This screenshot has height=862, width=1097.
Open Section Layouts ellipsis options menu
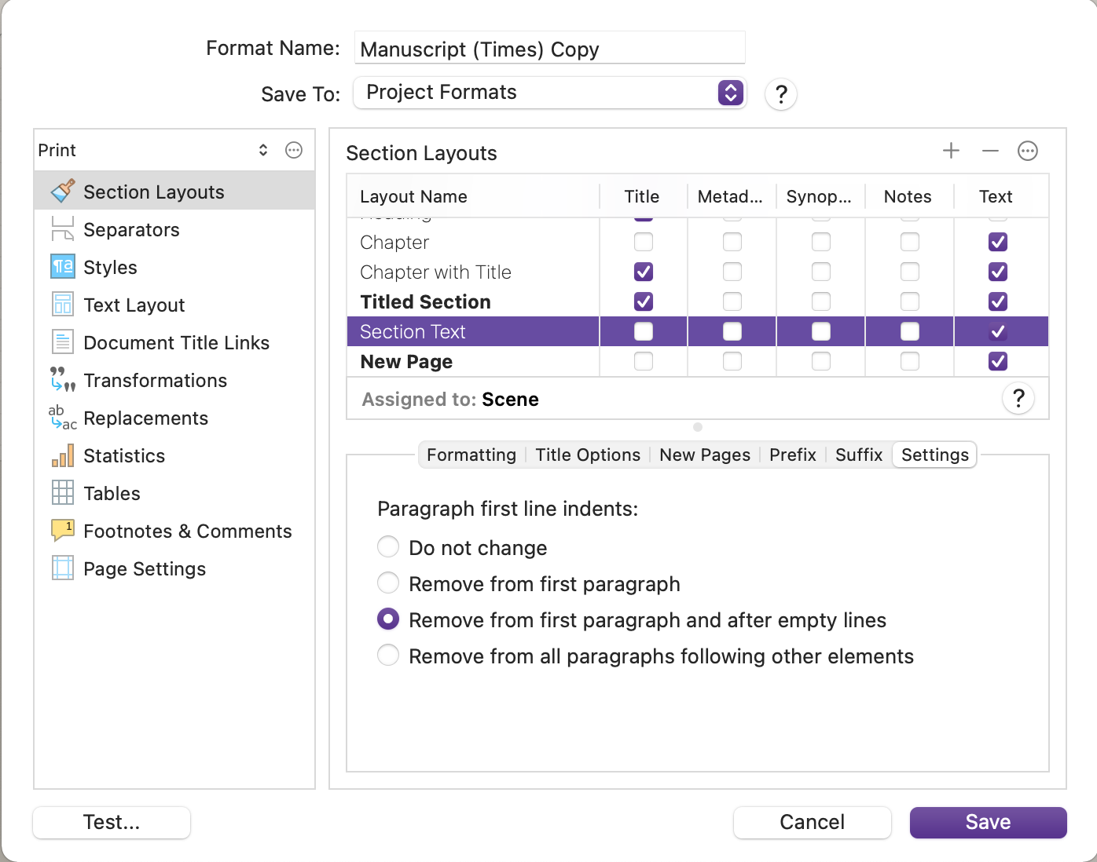click(1028, 151)
